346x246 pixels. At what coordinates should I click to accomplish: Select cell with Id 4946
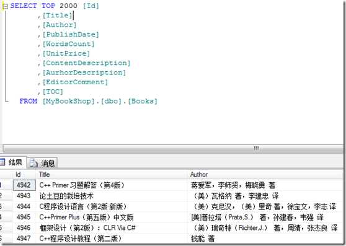pyautogui.click(x=24, y=227)
